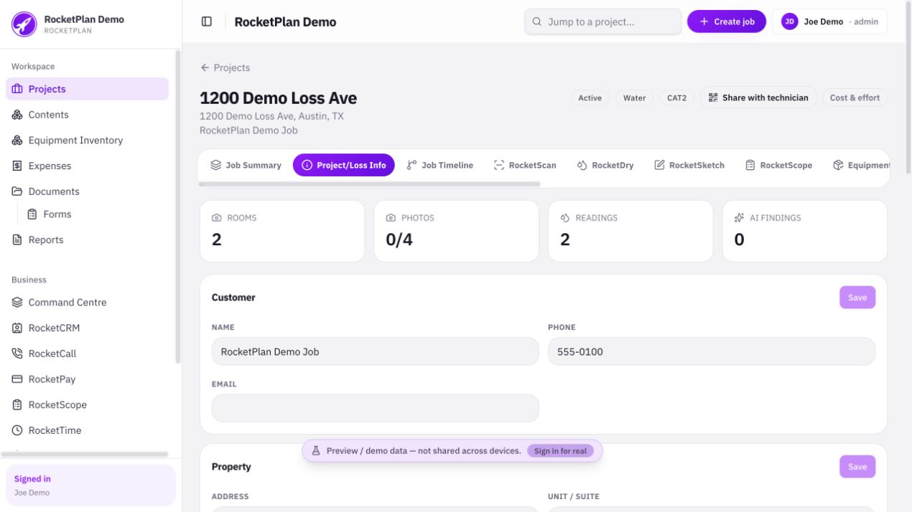Click the Rooms count card
This screenshot has height=512, width=912.
click(282, 231)
